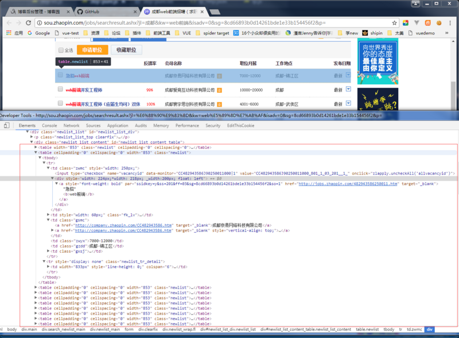View site information icon in address bar
The image size is (459, 338).
[x=39, y=23]
